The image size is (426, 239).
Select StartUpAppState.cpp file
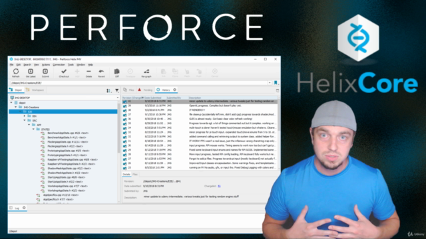click(66, 177)
